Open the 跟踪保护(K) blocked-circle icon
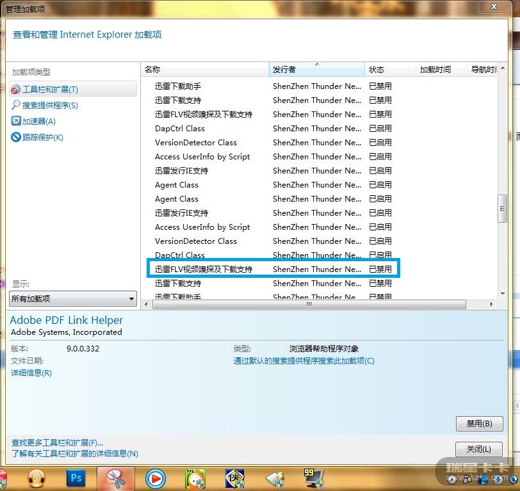Screen dimensions: 520x491 click(15, 137)
